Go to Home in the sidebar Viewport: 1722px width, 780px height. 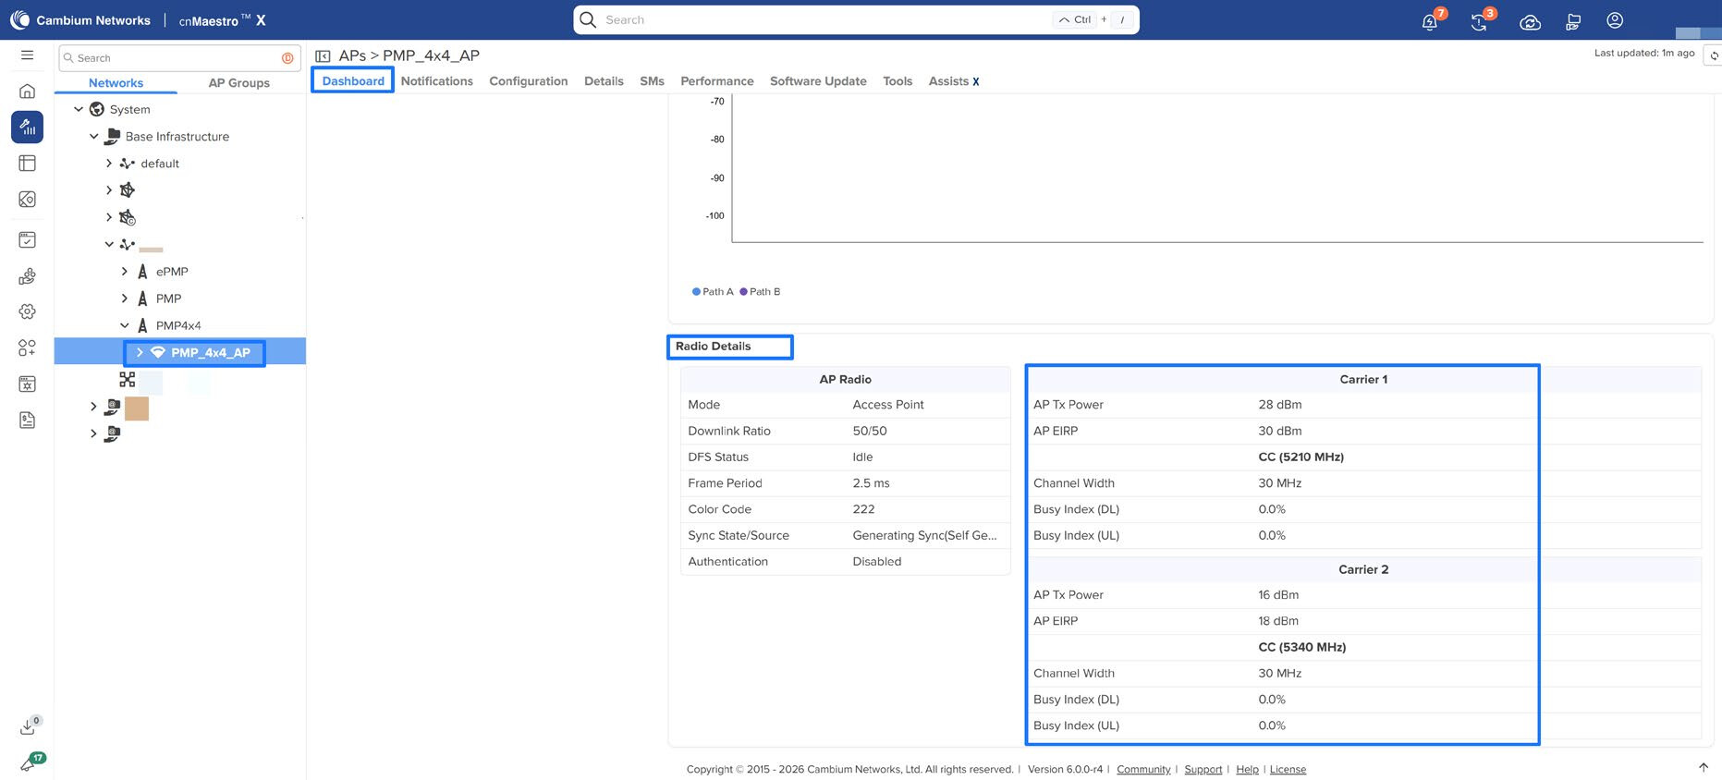[28, 91]
